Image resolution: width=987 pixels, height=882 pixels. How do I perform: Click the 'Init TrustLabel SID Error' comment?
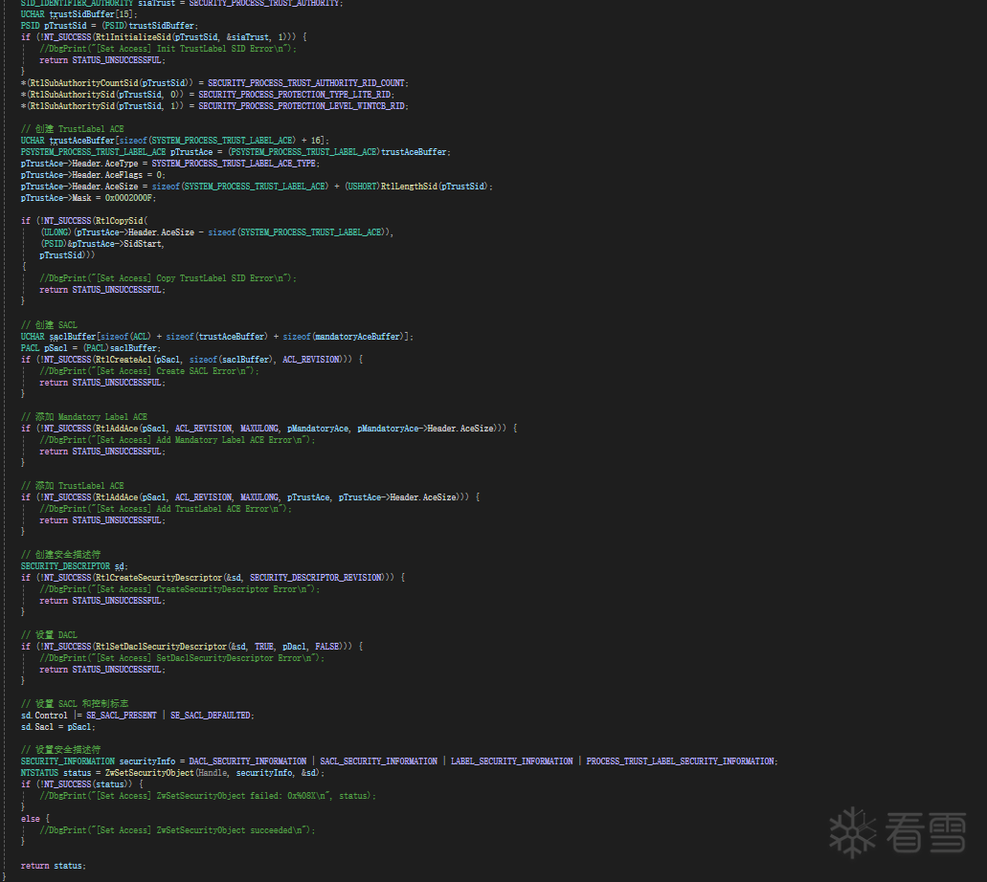(168, 49)
